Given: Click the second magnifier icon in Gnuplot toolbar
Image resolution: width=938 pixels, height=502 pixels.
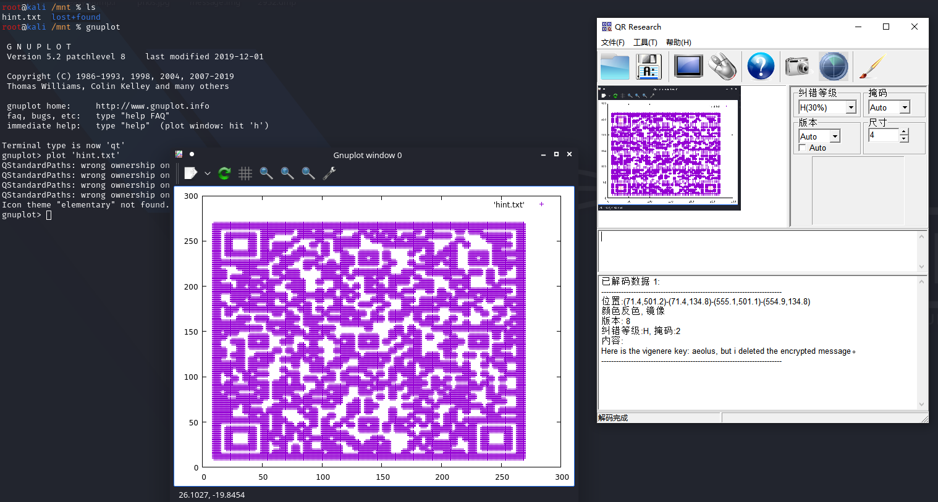Looking at the screenshot, I should coord(287,174).
